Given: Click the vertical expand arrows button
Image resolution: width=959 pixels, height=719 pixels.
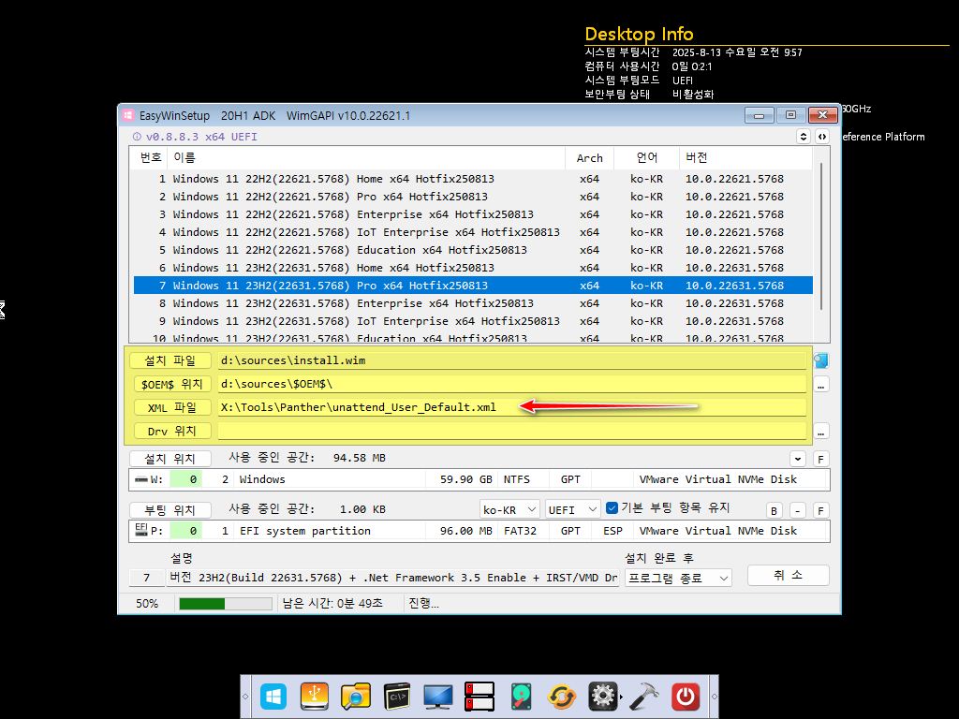Looking at the screenshot, I should pos(804,137).
